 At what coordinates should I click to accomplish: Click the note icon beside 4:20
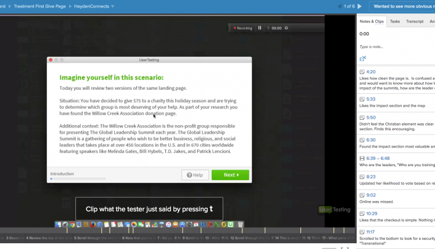[362, 72]
